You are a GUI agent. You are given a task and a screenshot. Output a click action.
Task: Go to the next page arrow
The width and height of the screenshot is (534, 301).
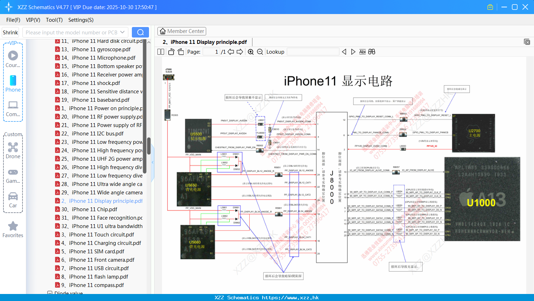pos(240,52)
